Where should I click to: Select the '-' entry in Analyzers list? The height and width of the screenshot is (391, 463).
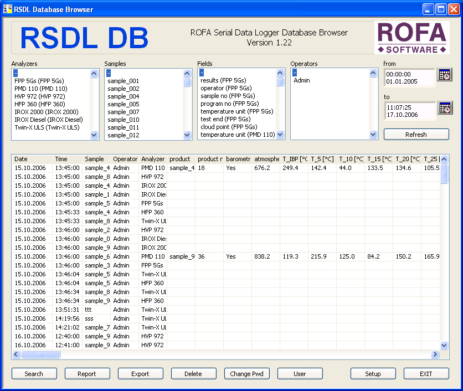pos(16,73)
